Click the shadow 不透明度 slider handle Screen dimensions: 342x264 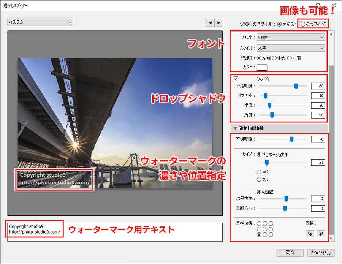click(296, 86)
